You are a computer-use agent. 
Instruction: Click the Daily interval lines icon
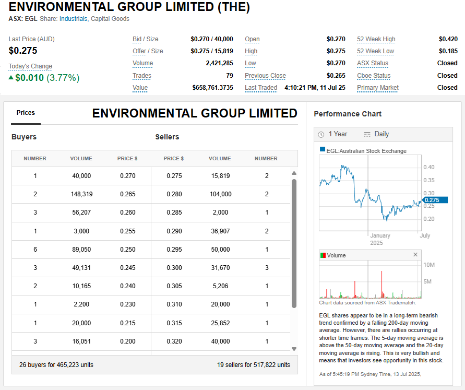[367, 134]
